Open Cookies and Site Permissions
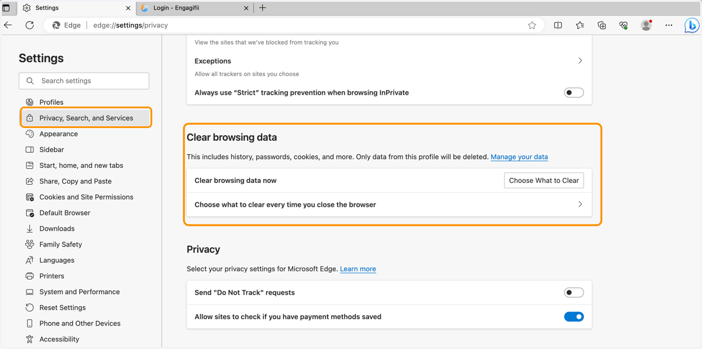The image size is (702, 349). [86, 197]
